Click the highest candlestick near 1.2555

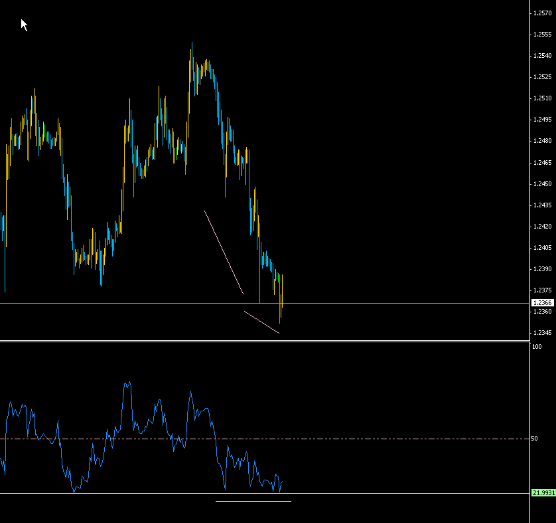(192, 56)
